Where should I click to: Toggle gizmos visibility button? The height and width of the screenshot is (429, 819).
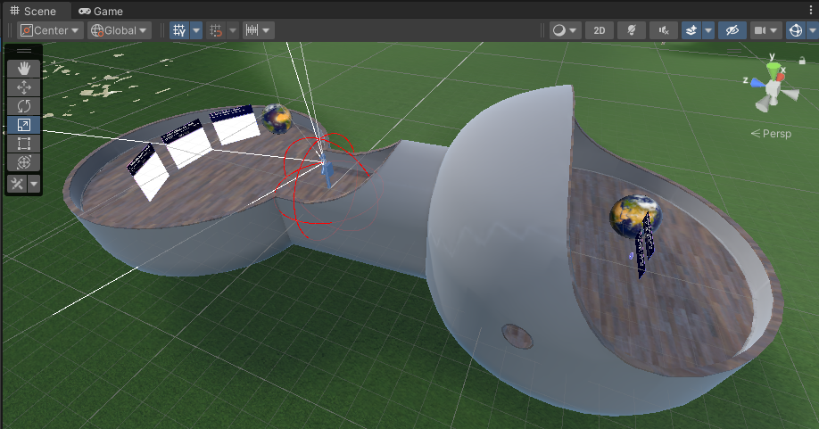coord(796,30)
